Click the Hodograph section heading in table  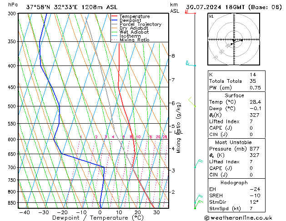[x=234, y=182]
